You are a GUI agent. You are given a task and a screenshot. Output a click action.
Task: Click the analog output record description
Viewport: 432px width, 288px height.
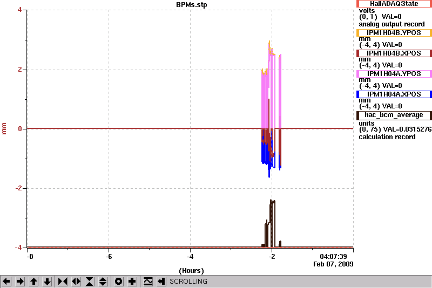(x=391, y=24)
